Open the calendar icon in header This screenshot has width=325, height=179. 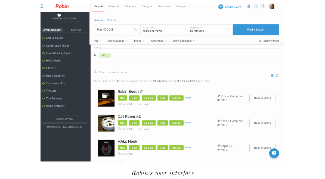click(256, 7)
